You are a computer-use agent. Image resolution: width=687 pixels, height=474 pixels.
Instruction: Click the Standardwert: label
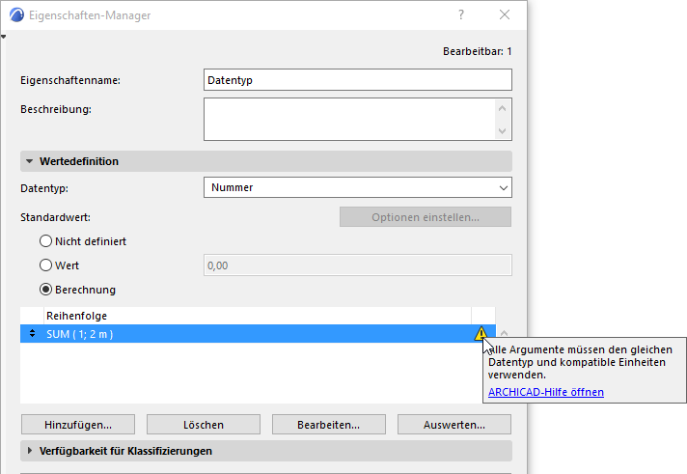tap(55, 217)
